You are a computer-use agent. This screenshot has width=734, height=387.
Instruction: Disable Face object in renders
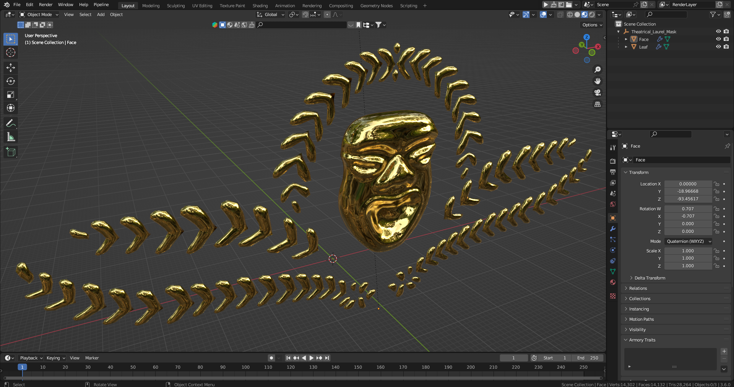[x=726, y=39]
